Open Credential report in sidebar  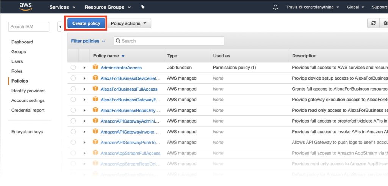[x=28, y=110]
